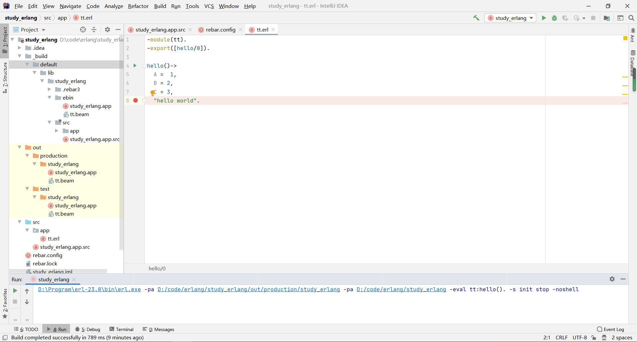Collapse the root src folder
Viewport: 637px width, 342px height.
point(20,222)
